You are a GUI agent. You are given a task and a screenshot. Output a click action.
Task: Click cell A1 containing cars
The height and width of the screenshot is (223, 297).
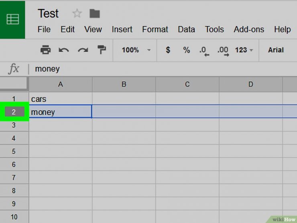pos(60,99)
